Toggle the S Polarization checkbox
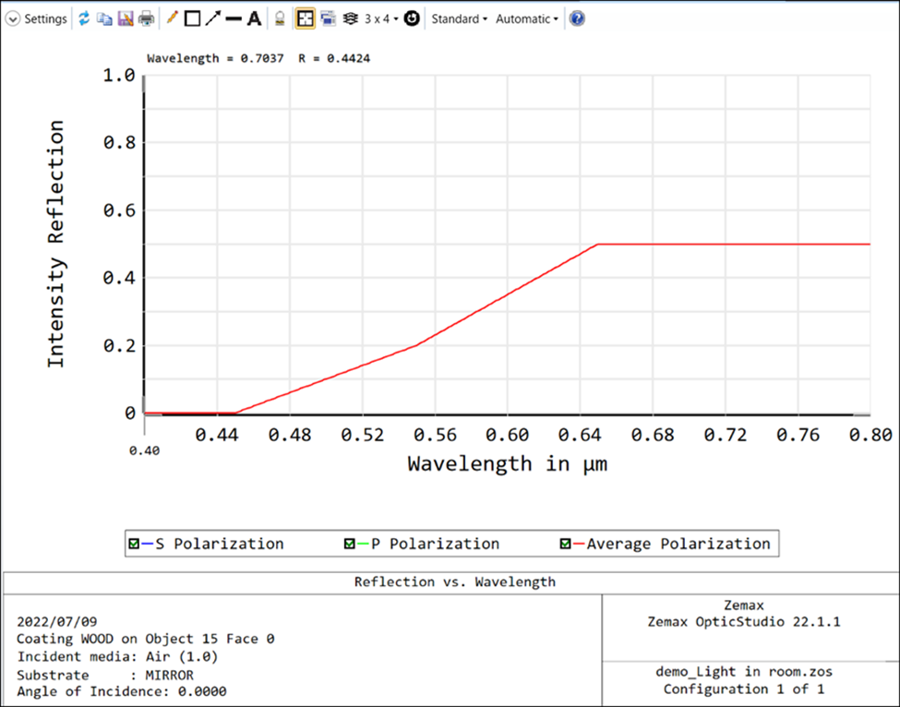The height and width of the screenshot is (707, 900). (x=134, y=544)
